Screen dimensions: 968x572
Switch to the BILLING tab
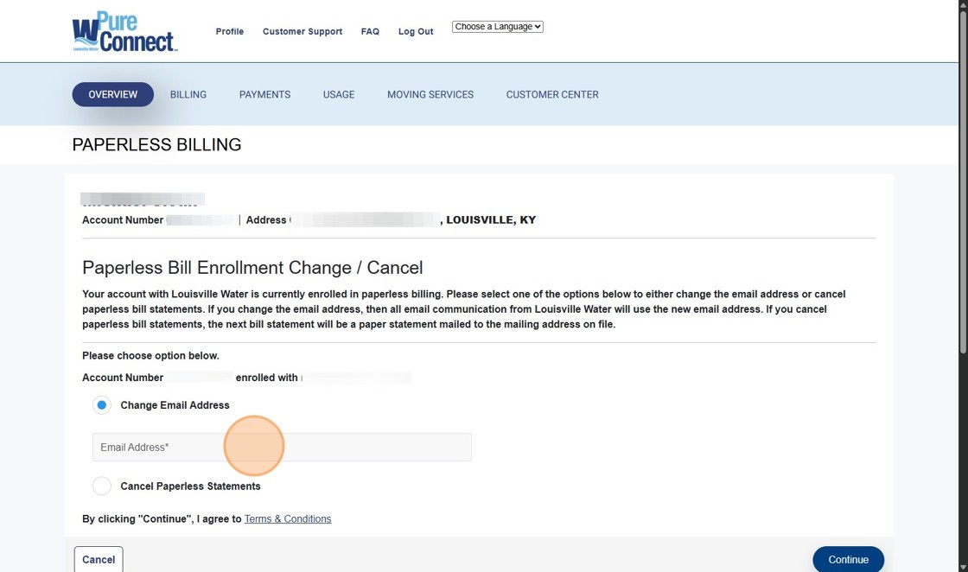188,94
